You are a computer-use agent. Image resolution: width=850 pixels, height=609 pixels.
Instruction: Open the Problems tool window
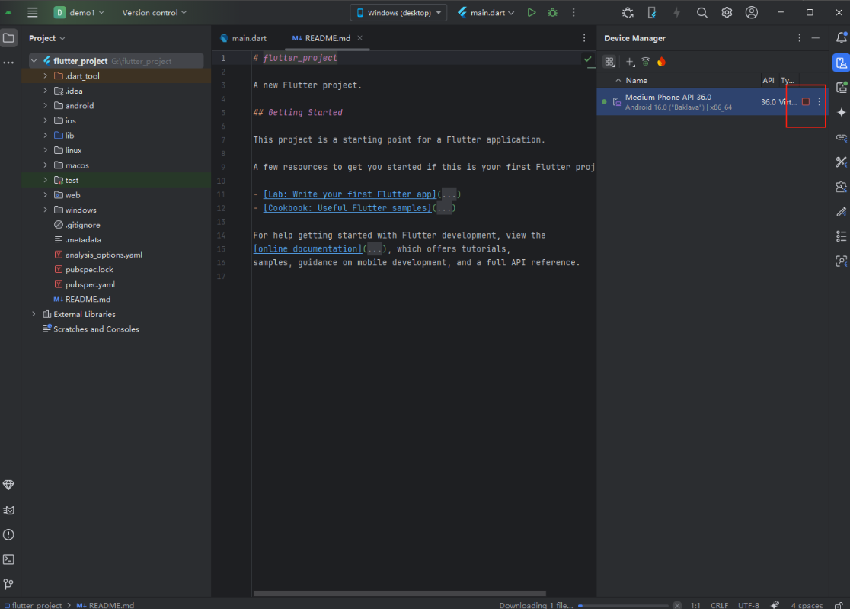click(x=8, y=535)
